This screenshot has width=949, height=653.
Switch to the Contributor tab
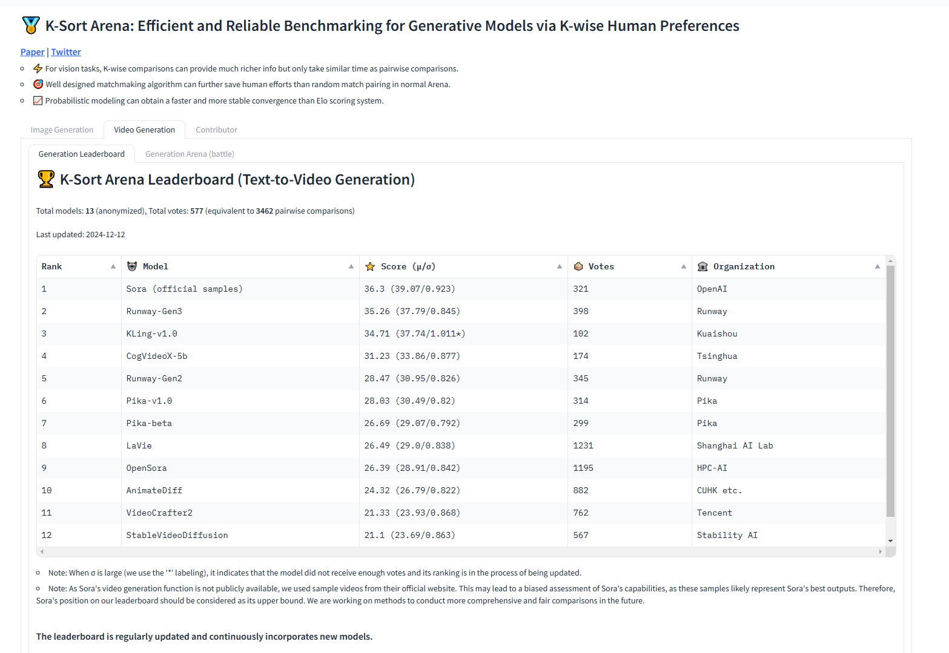click(x=216, y=130)
